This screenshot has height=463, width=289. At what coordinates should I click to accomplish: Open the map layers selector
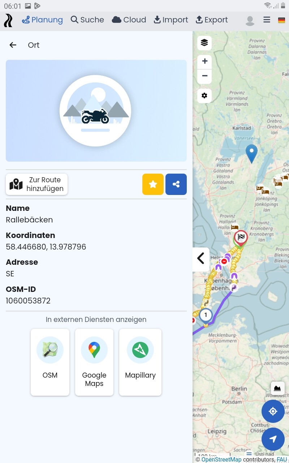point(204,43)
